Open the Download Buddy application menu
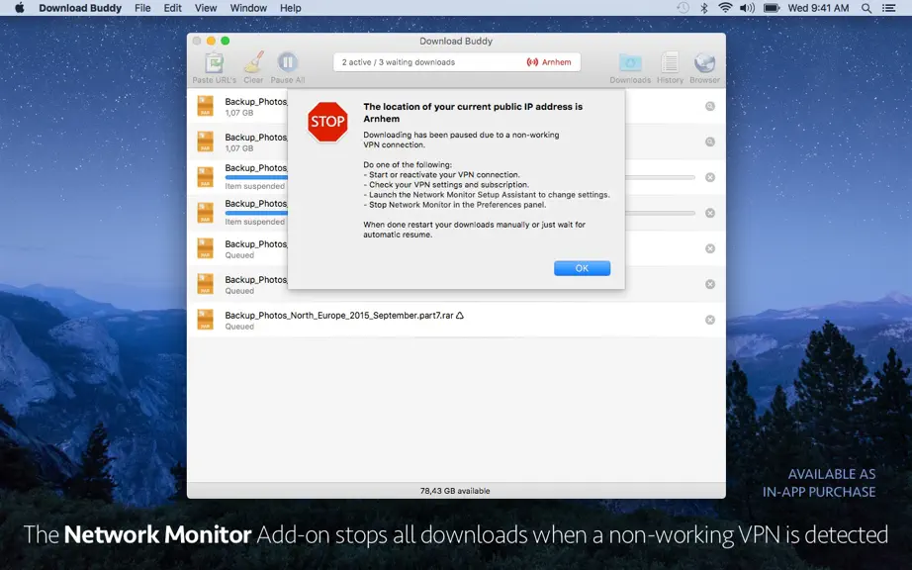 point(80,8)
